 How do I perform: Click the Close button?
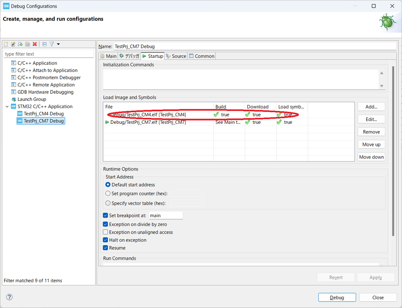(378, 298)
